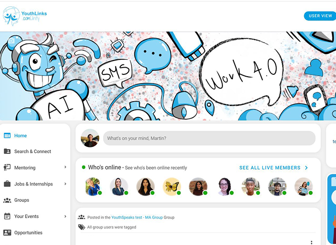Click Your Events calendar icon
336x245 pixels.
(x=7, y=216)
